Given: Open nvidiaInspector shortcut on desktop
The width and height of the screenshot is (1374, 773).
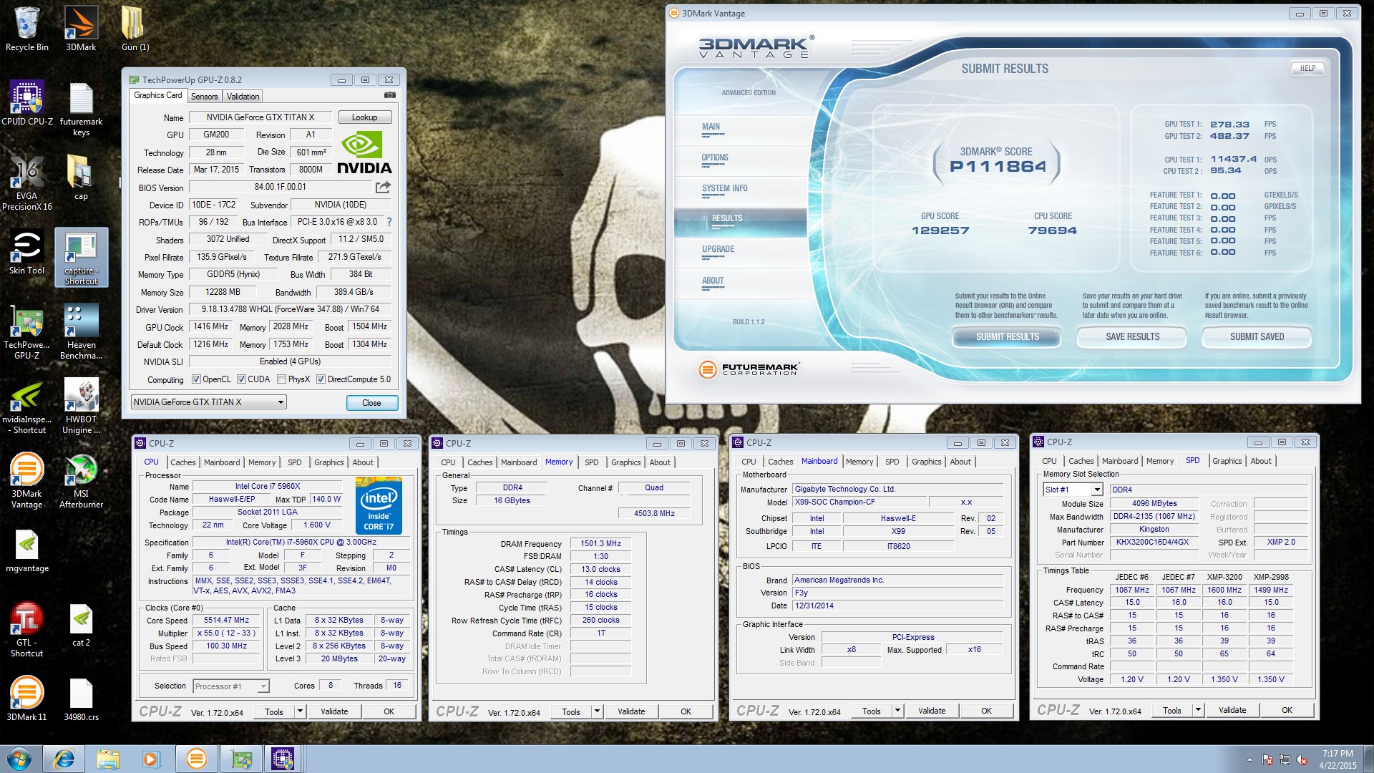Looking at the screenshot, I should pyautogui.click(x=27, y=407).
